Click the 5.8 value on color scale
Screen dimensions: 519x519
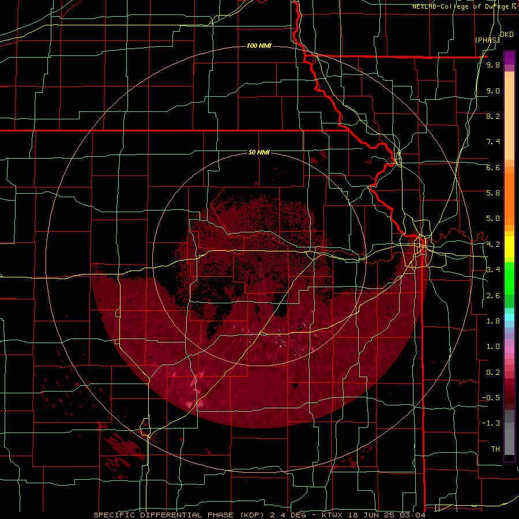tap(493, 193)
